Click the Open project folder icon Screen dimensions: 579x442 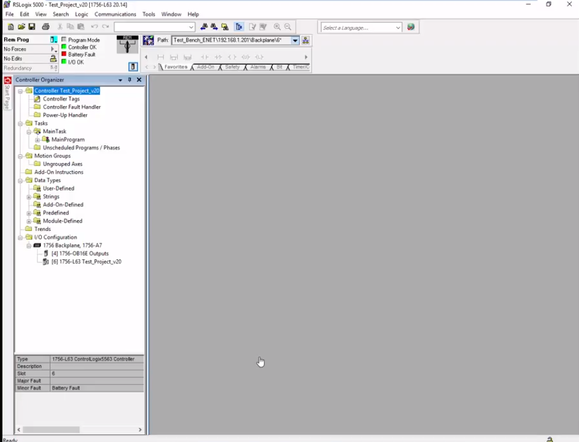tap(22, 27)
